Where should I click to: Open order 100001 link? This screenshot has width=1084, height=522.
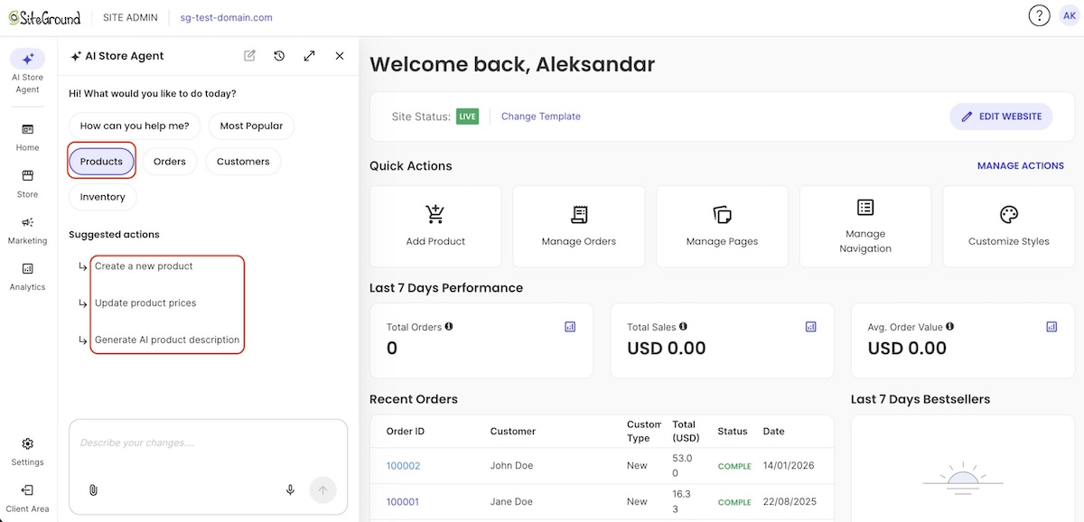(x=403, y=502)
